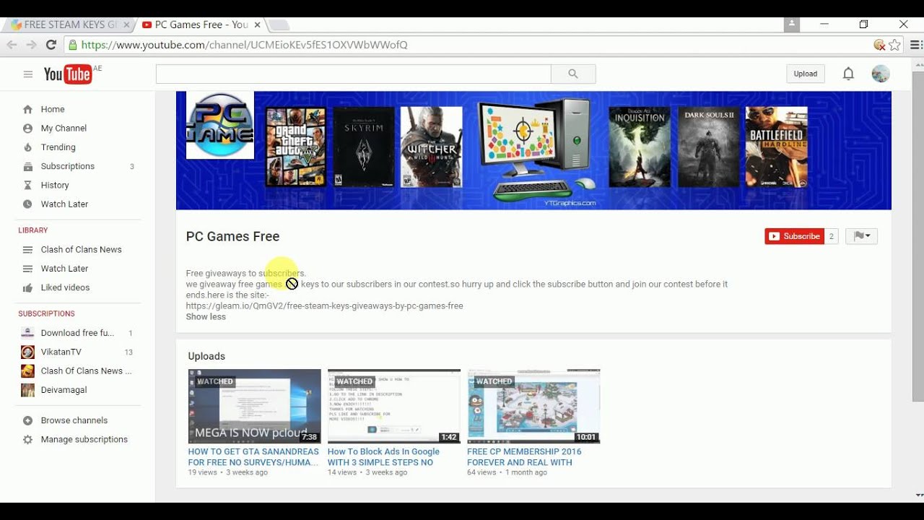
Task: Open Subscriptions in the sidebar
Action: [68, 166]
